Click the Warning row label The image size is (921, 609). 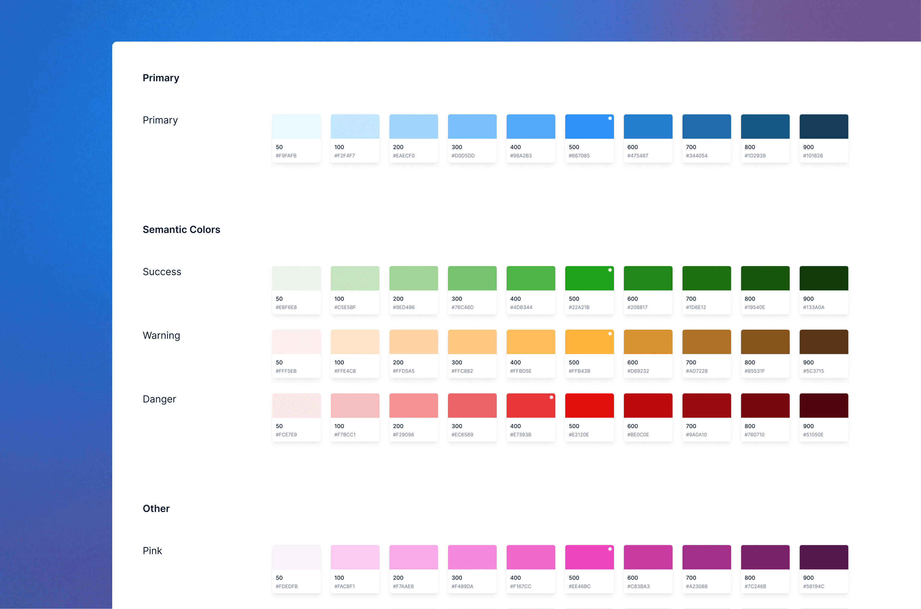(x=161, y=335)
